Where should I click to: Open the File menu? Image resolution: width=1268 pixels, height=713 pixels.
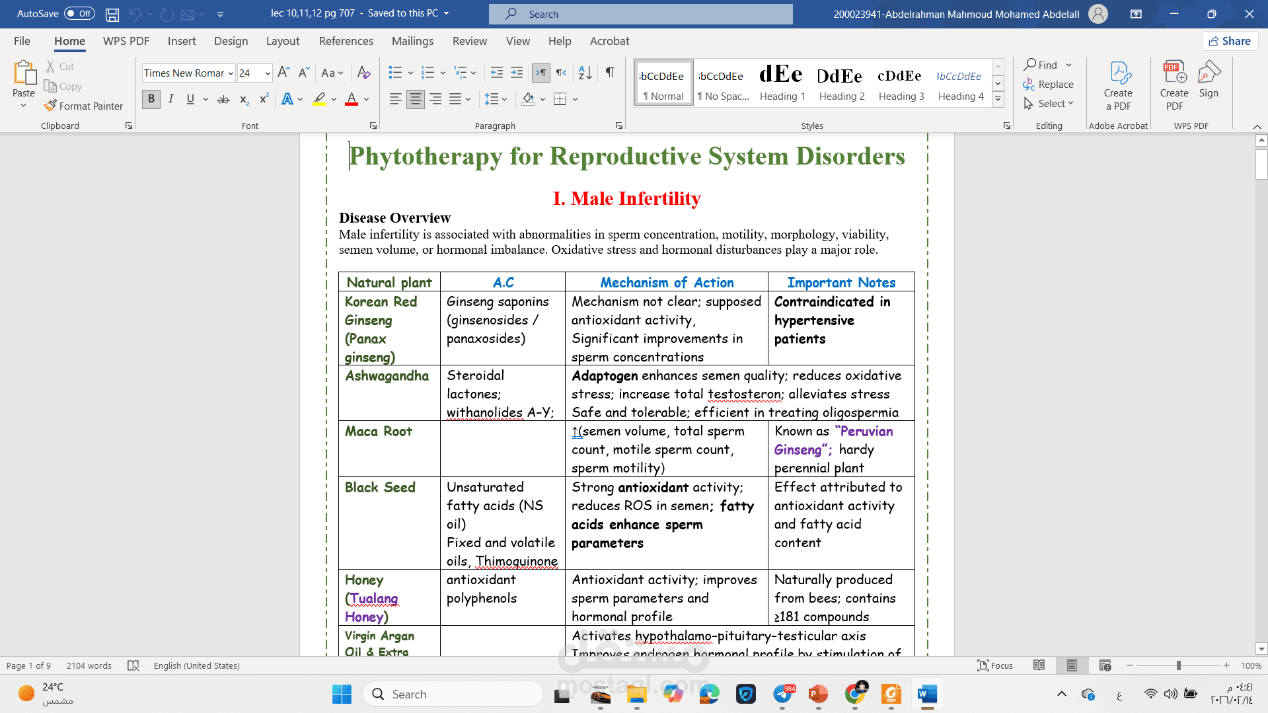point(22,41)
